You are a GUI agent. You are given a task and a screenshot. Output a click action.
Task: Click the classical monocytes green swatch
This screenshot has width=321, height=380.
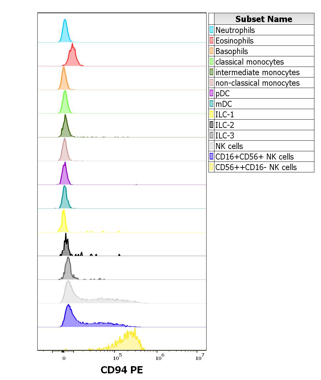[212, 62]
